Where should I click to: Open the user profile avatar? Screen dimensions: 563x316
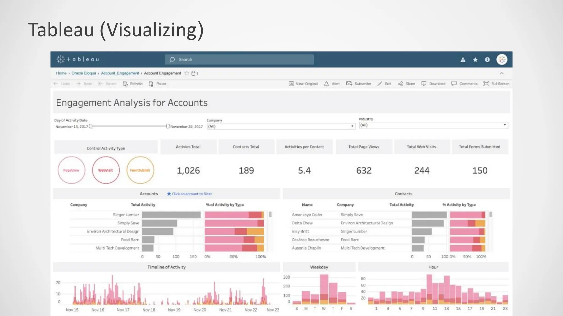[502, 60]
